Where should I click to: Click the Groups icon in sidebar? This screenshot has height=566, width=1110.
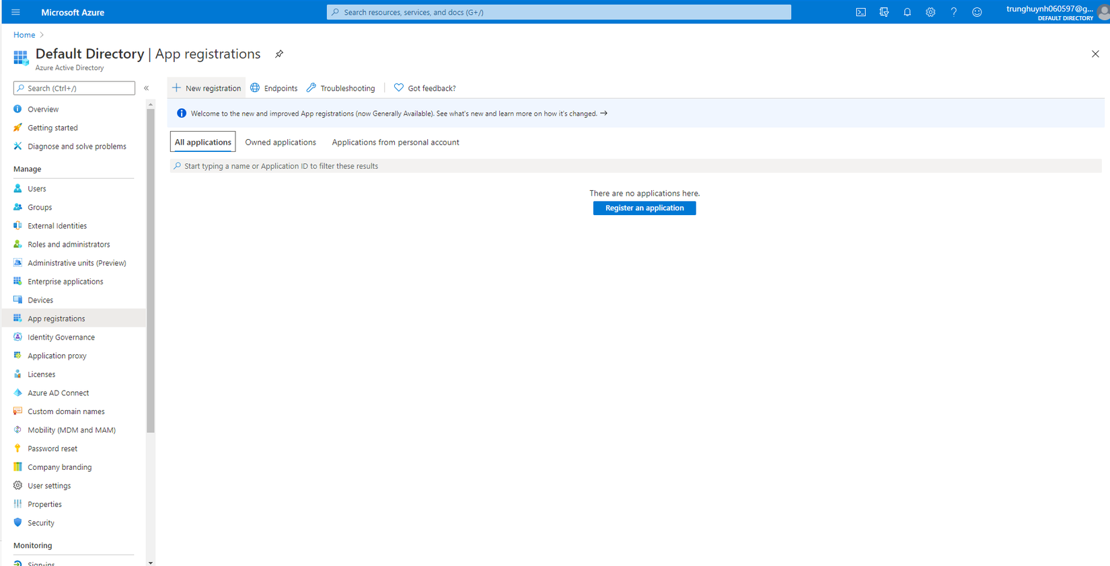pos(17,207)
